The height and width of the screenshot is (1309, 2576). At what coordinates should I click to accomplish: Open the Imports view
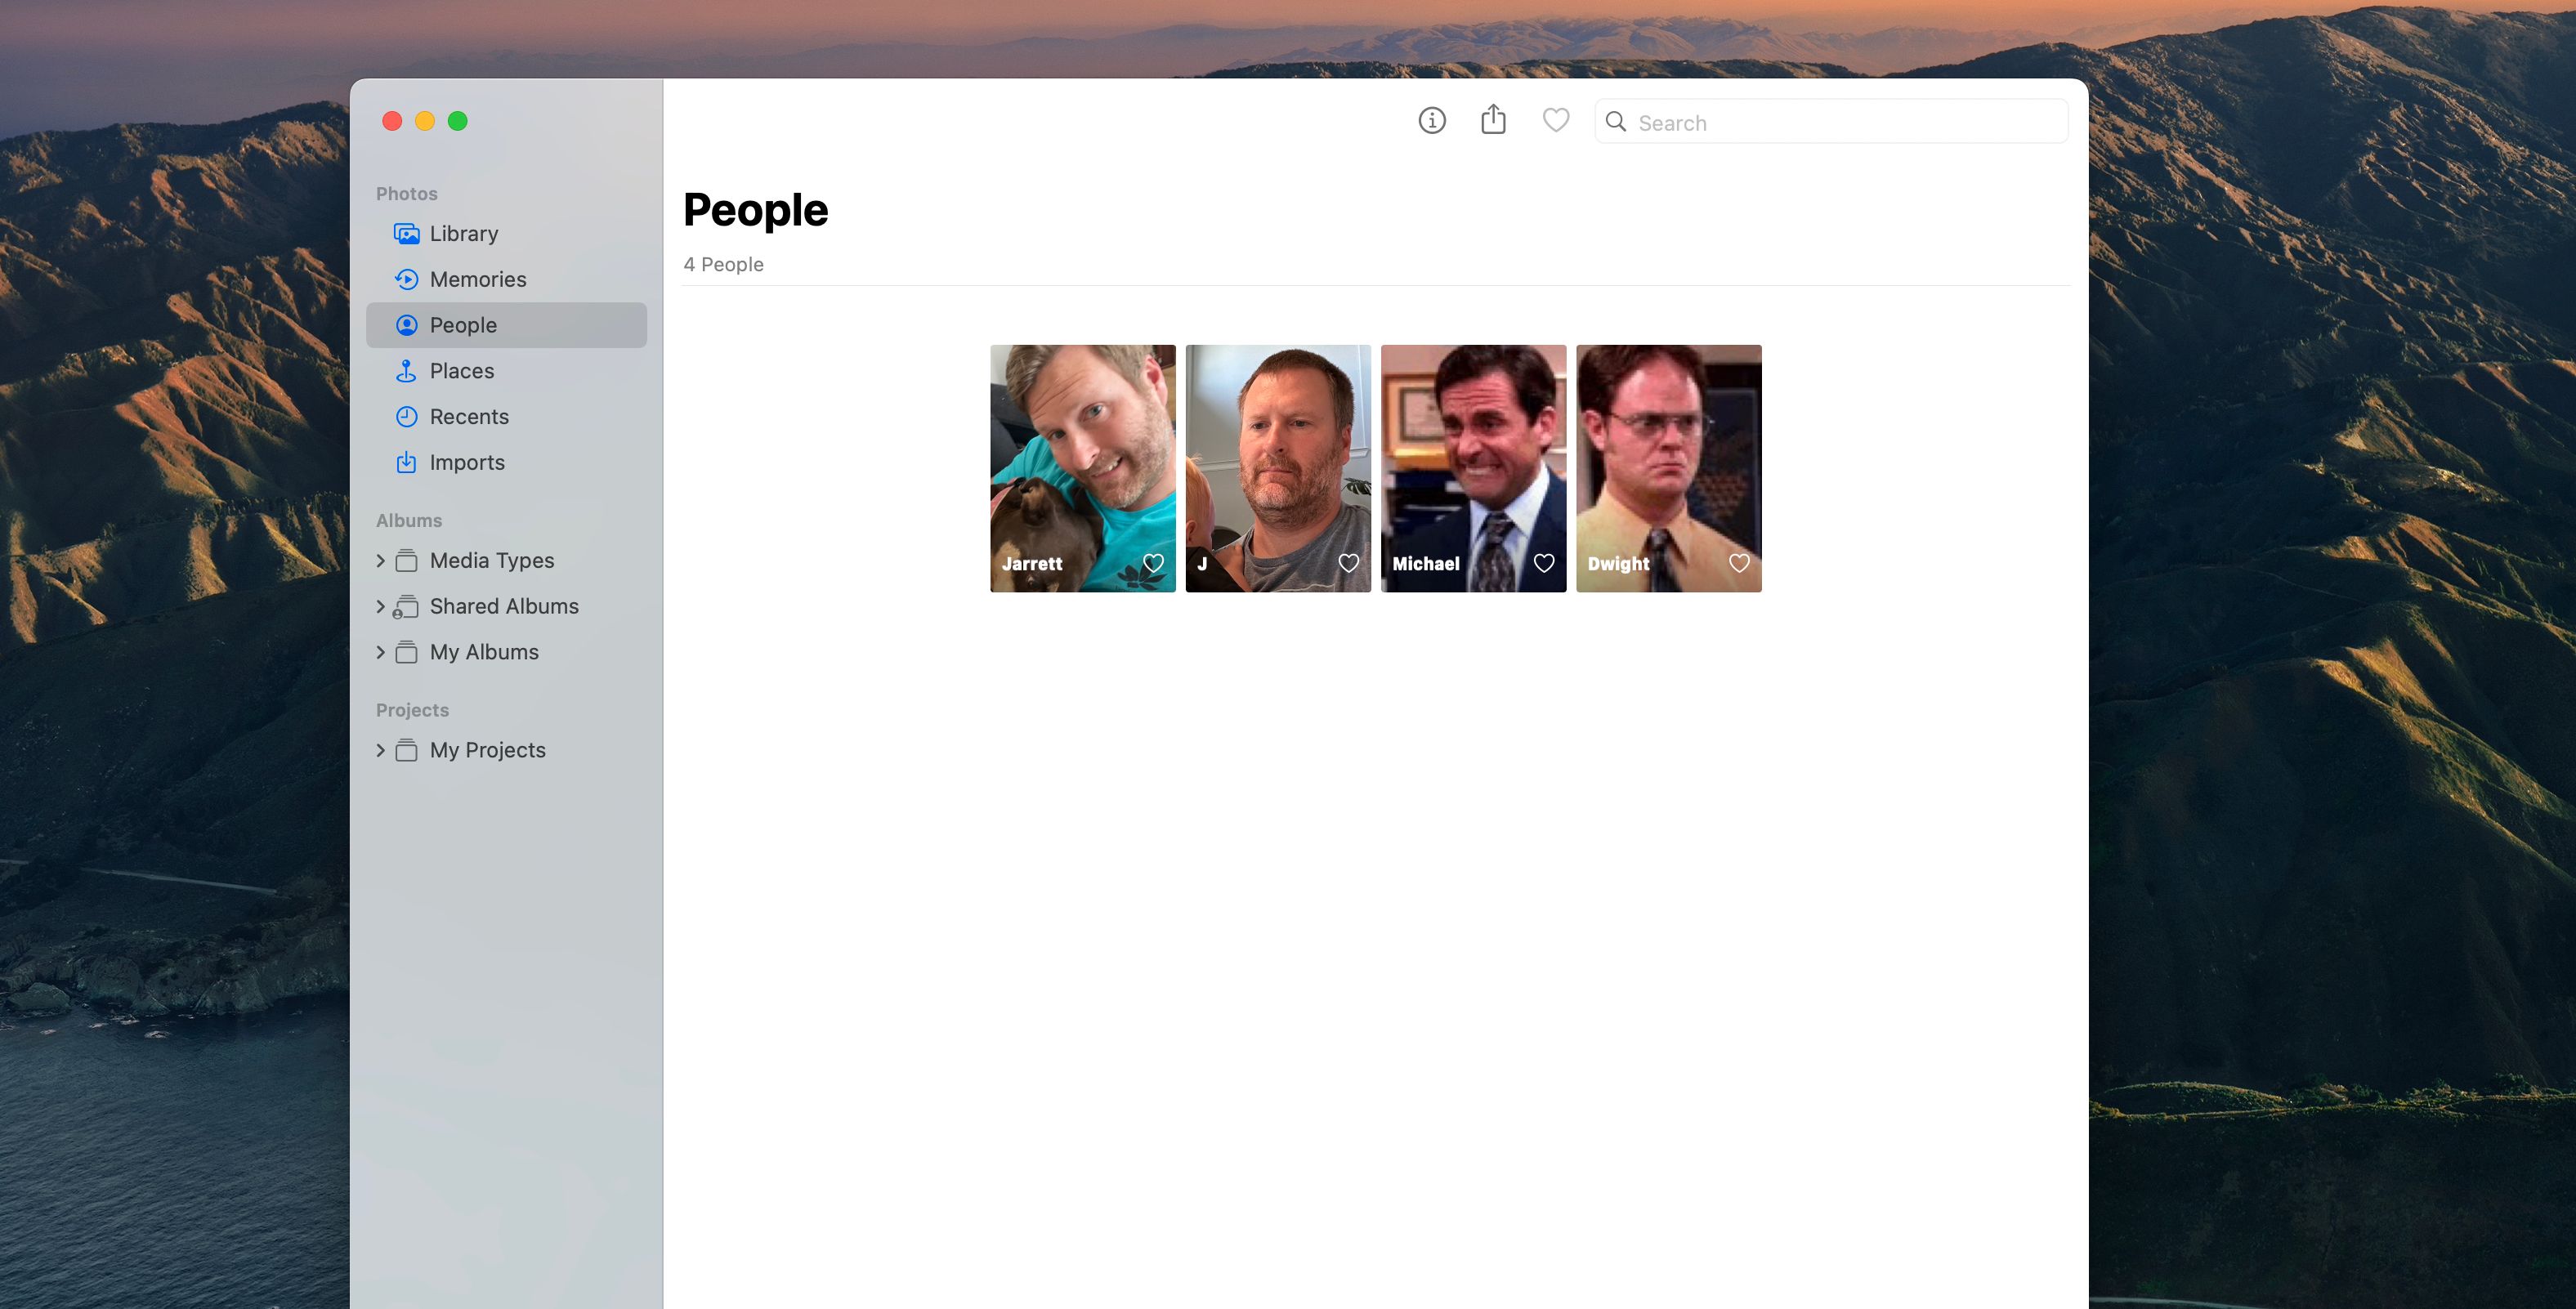point(467,462)
